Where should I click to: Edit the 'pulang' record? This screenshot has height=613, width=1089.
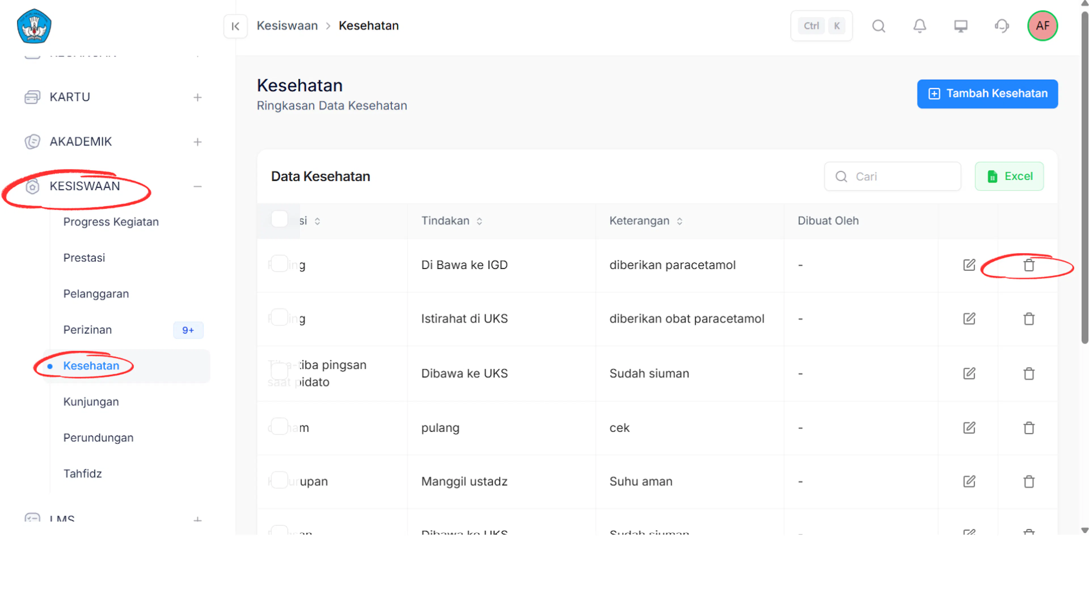(x=969, y=428)
